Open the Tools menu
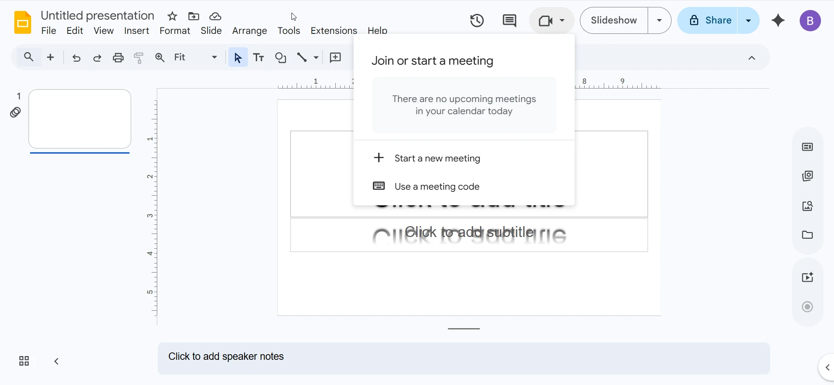Viewport: 834px width, 385px height. [x=289, y=31]
